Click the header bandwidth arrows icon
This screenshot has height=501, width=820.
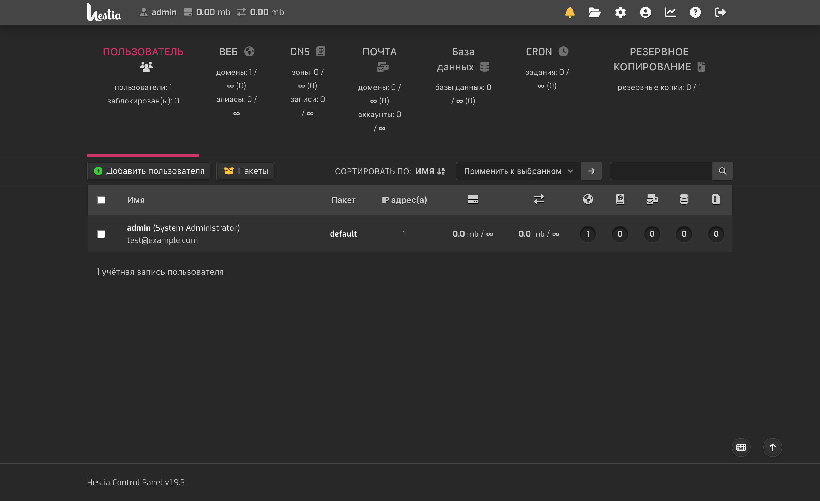pyautogui.click(x=241, y=12)
